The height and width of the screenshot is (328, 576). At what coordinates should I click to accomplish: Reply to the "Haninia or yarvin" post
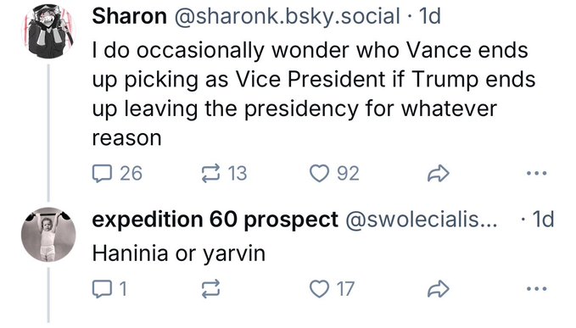pos(102,289)
